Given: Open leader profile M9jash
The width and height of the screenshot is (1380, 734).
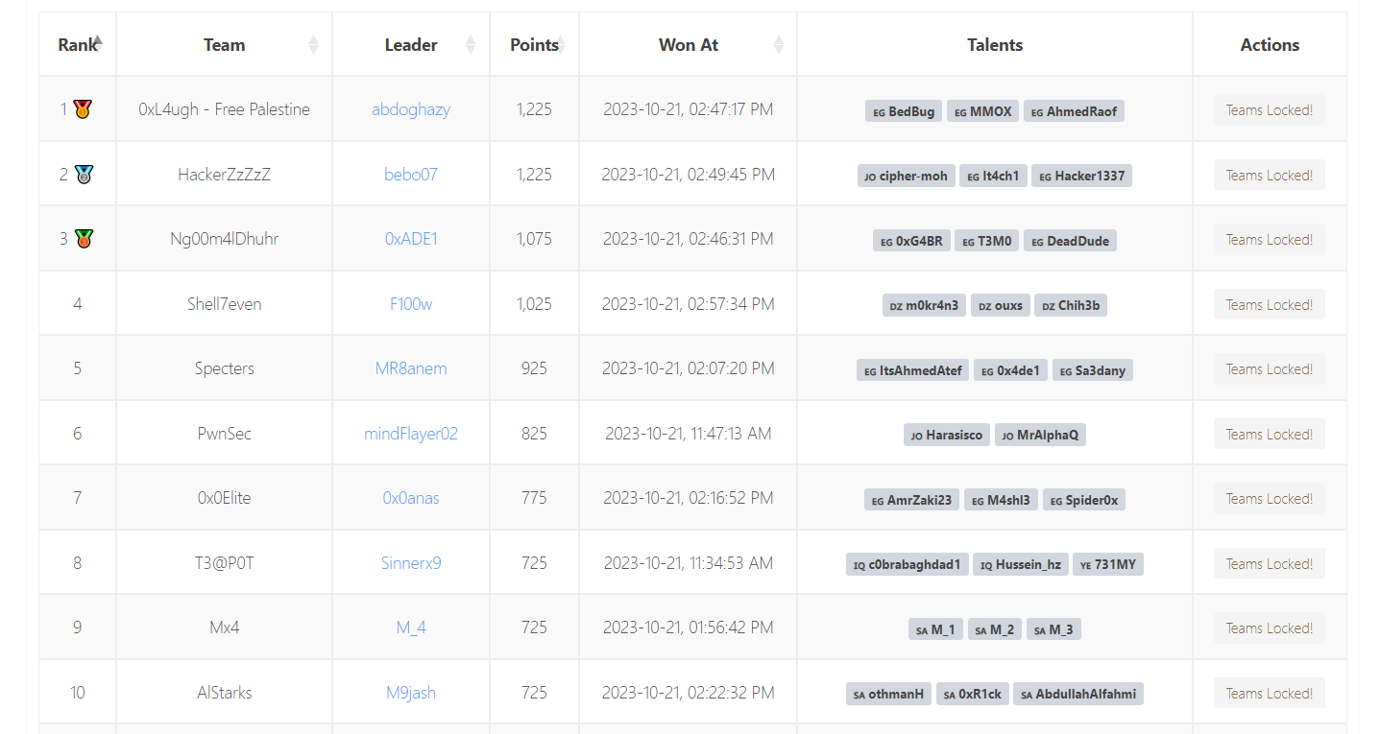Looking at the screenshot, I should (x=411, y=693).
